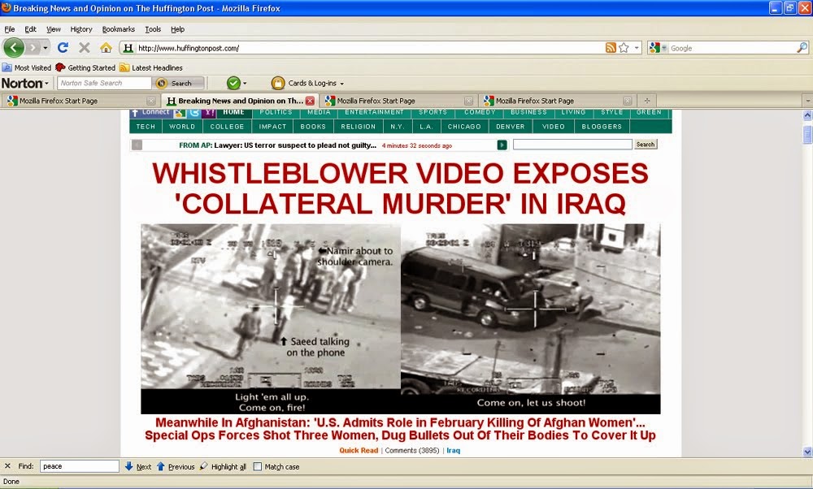Click the magnifier in the Google search box

coord(802,48)
